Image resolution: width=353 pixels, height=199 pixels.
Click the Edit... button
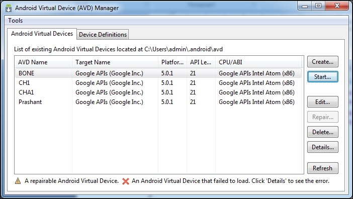(x=323, y=102)
